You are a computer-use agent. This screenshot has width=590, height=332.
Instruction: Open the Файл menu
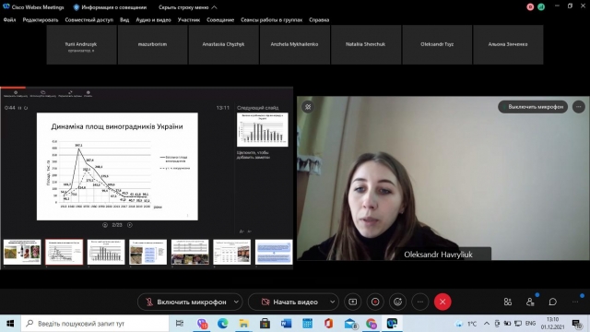[x=9, y=20]
